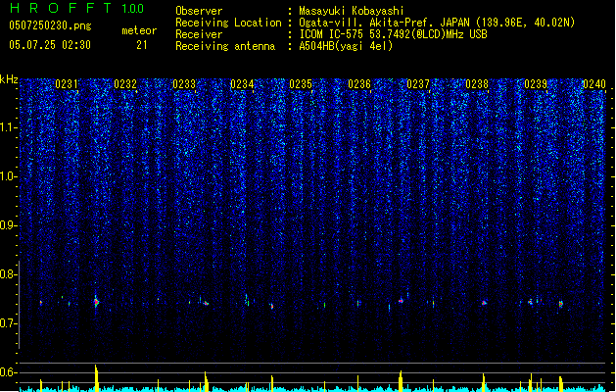The width and height of the screenshot is (616, 392).
Task: Click observer name Masayuki Kobayashi
Action: 352,11
